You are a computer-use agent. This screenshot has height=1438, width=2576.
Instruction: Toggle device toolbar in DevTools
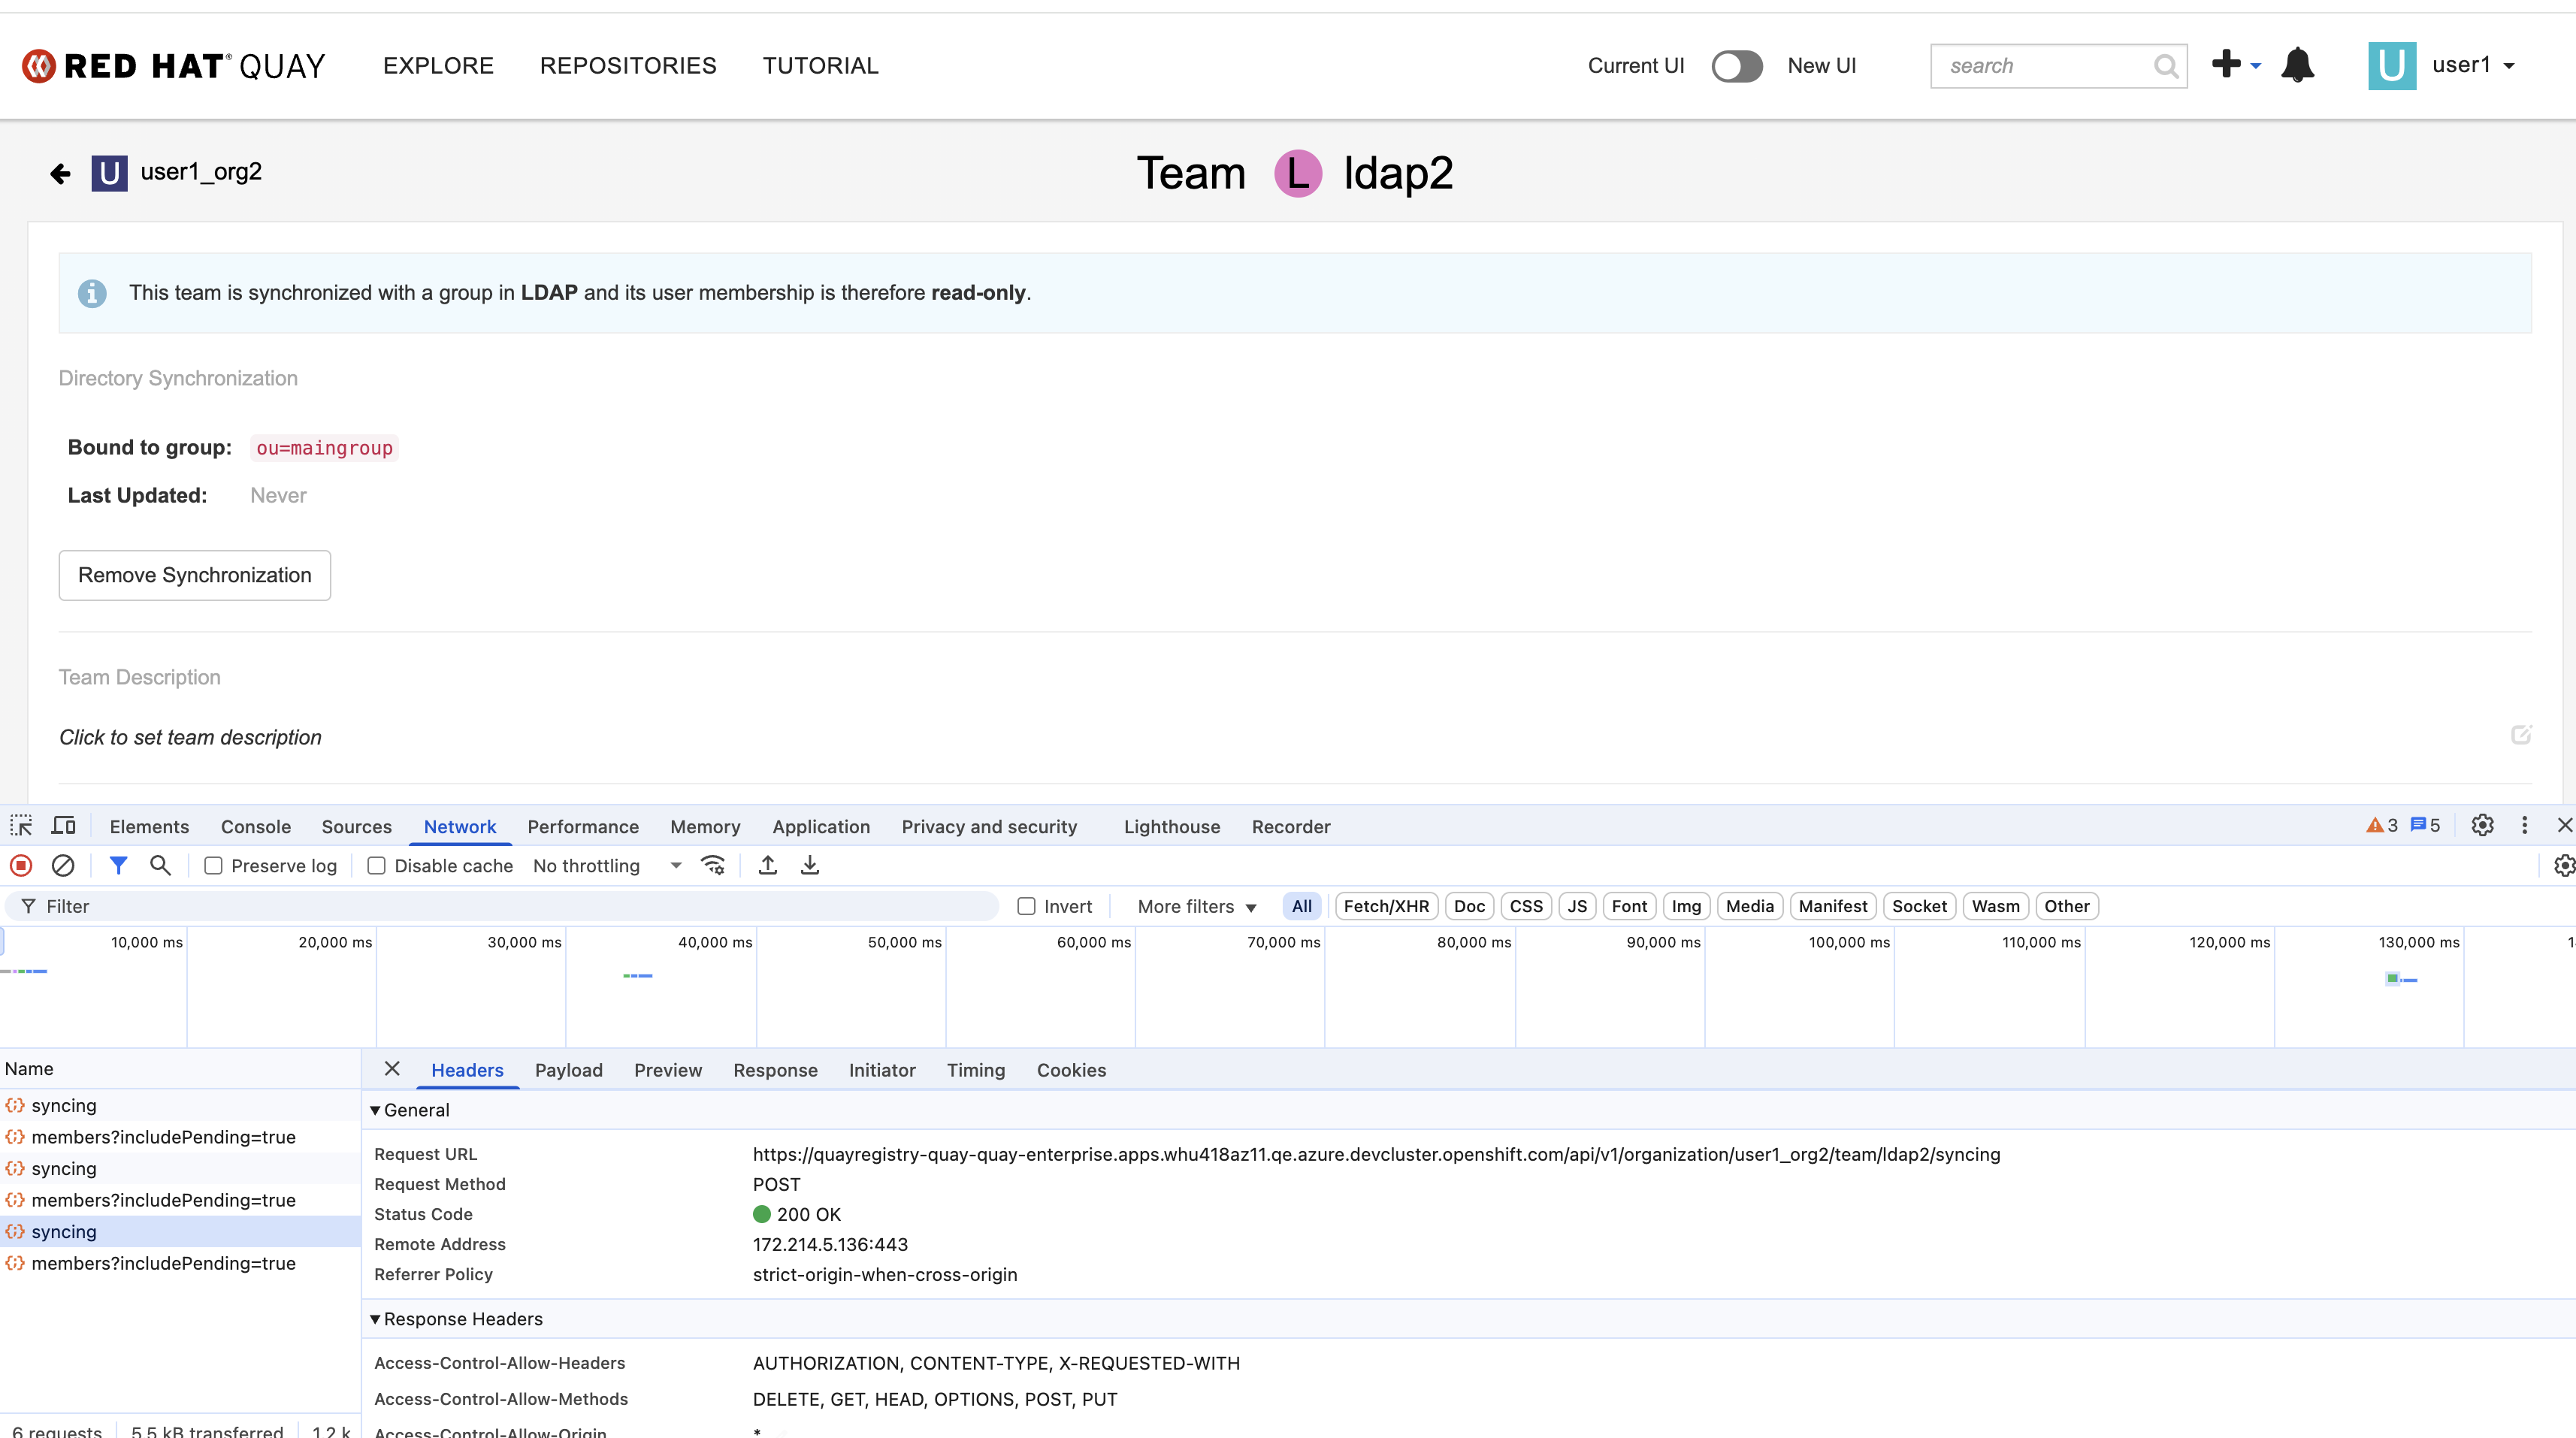click(x=64, y=826)
